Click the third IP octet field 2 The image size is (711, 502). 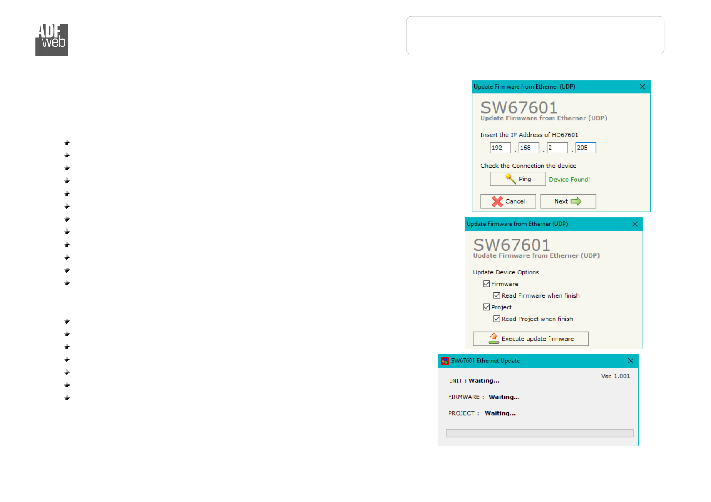557,148
